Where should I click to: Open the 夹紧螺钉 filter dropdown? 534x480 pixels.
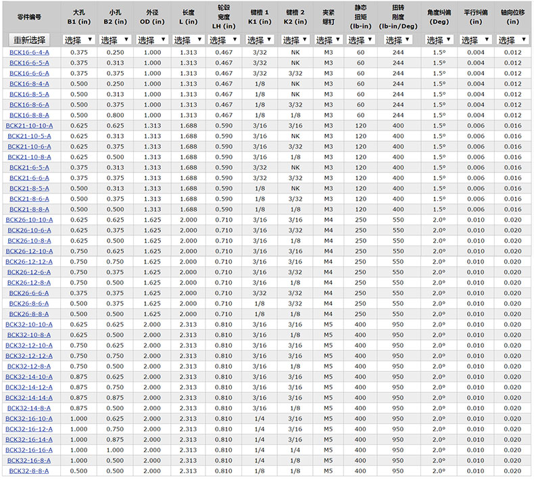(329, 40)
